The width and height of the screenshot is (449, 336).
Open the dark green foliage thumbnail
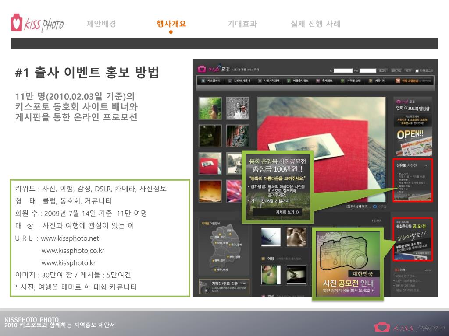tap(210, 136)
